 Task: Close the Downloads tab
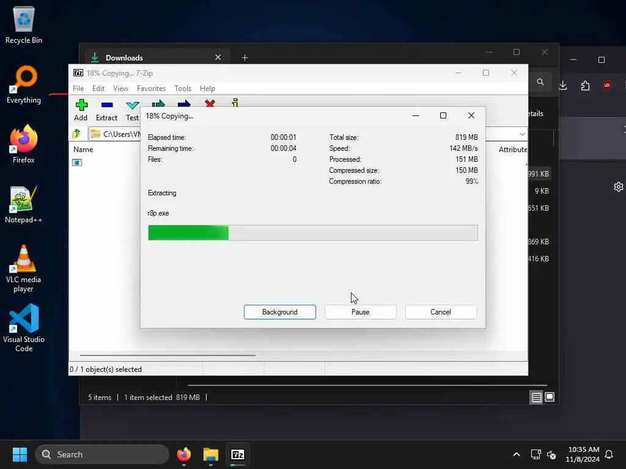pyautogui.click(x=218, y=57)
